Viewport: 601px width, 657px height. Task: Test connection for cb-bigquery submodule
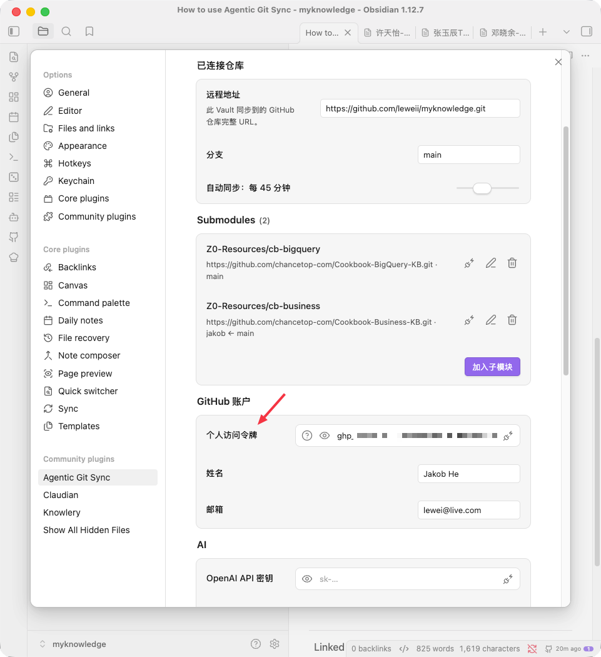tap(469, 263)
